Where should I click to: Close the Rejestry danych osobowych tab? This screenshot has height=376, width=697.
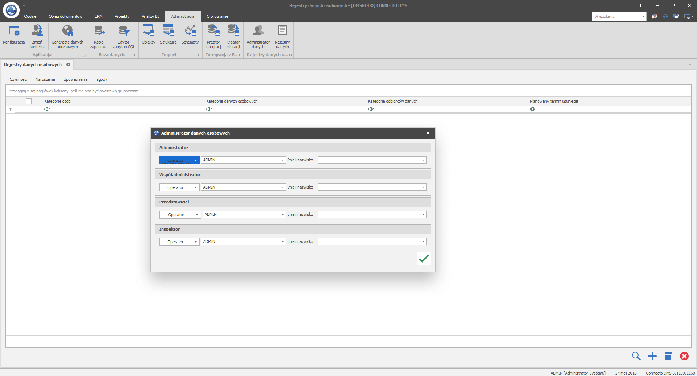68,65
